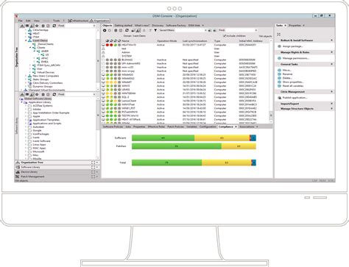Screen dimensions: 349x267
Task: Click the Rename task link
Action: click(x=287, y=74)
